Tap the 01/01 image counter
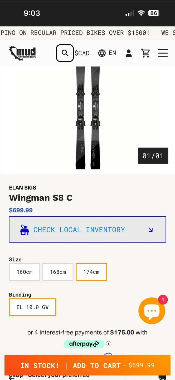This screenshot has width=175, height=380. tap(153, 156)
